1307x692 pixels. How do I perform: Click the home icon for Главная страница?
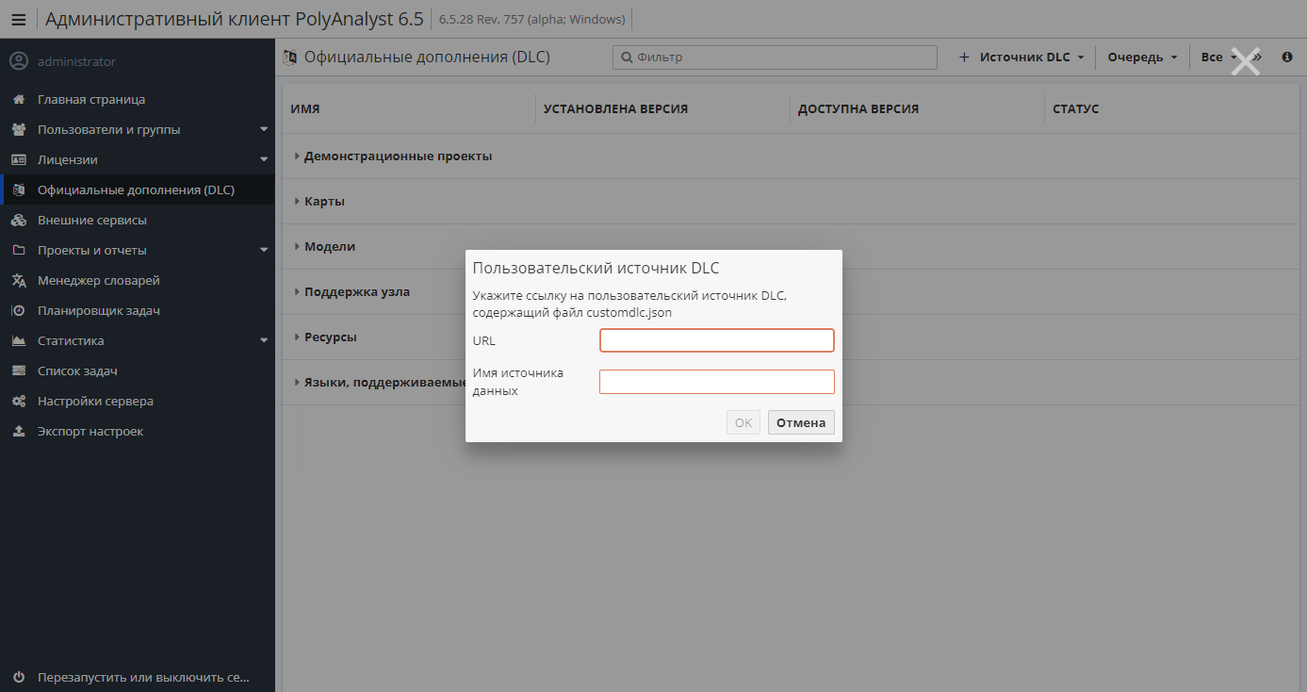point(19,99)
